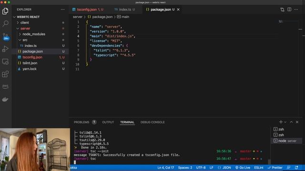
Task: Change end of line via LF
Action: coord(212,168)
